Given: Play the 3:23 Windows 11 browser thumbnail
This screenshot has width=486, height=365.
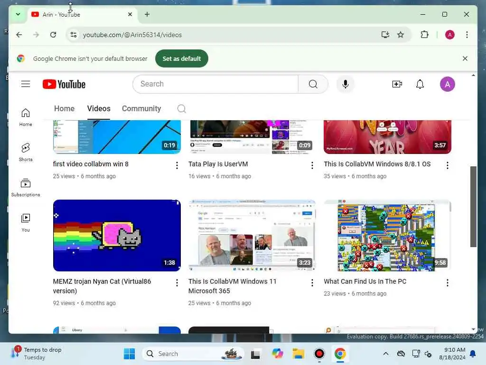Looking at the screenshot, I should (252, 235).
